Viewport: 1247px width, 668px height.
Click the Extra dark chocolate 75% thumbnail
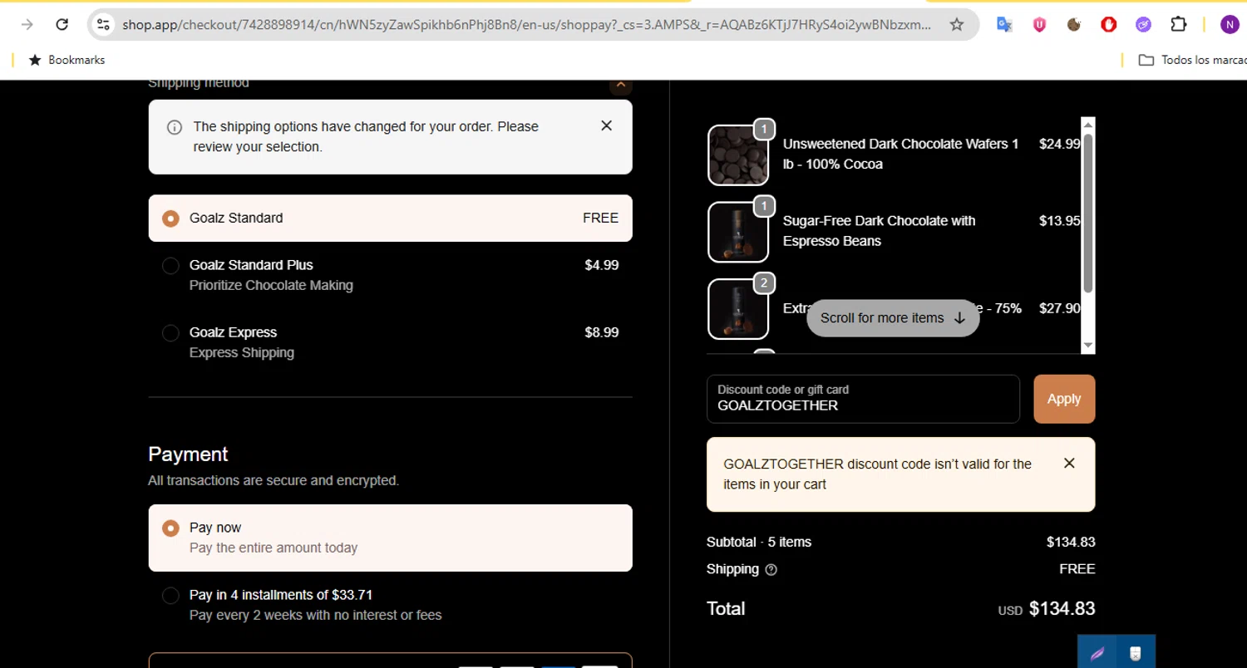738,309
